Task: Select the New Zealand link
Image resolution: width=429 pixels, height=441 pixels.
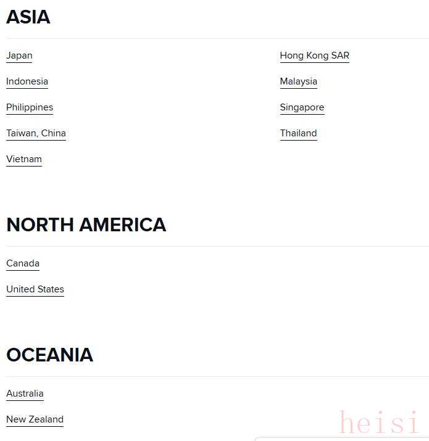Action: coord(35,419)
